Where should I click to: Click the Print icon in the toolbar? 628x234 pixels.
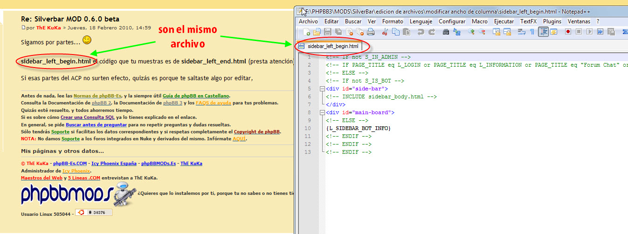[x=371, y=32]
